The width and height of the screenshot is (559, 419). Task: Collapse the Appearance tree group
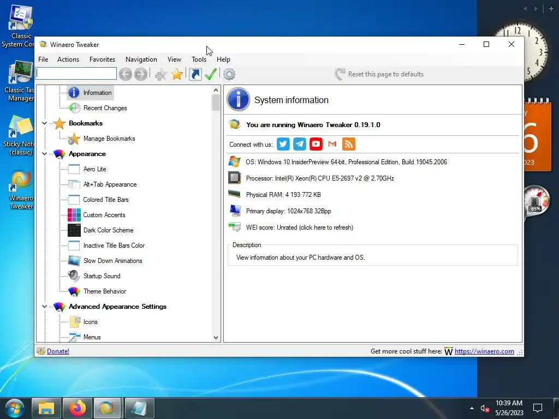pyautogui.click(x=44, y=154)
